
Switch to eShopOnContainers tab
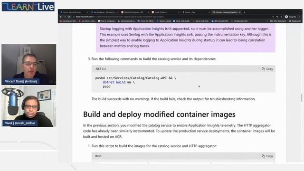(x=135, y=12)
